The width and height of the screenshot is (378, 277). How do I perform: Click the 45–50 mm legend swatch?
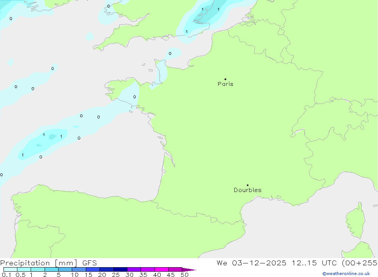pyautogui.click(x=175, y=269)
